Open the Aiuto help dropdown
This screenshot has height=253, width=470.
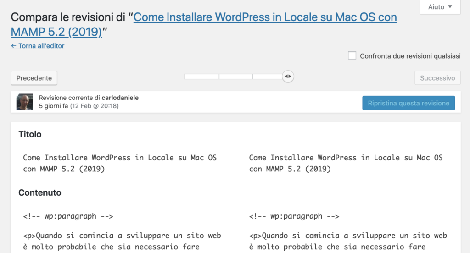(440, 7)
